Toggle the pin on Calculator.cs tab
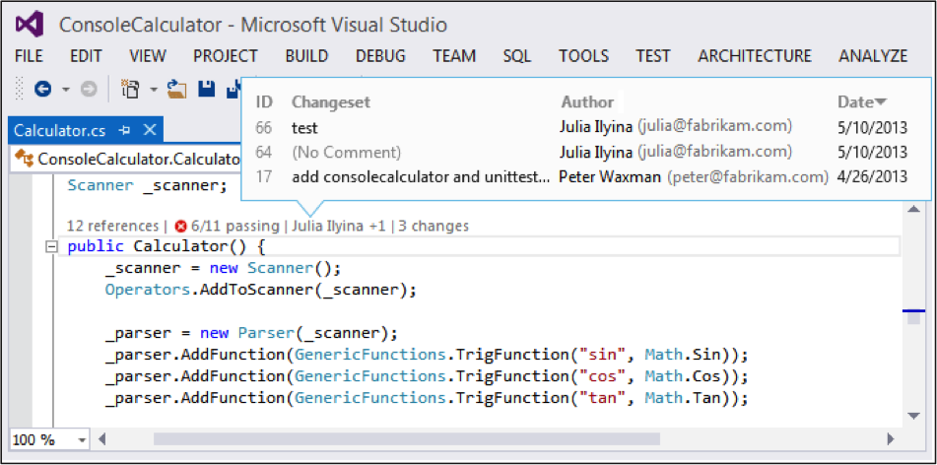 (x=124, y=130)
